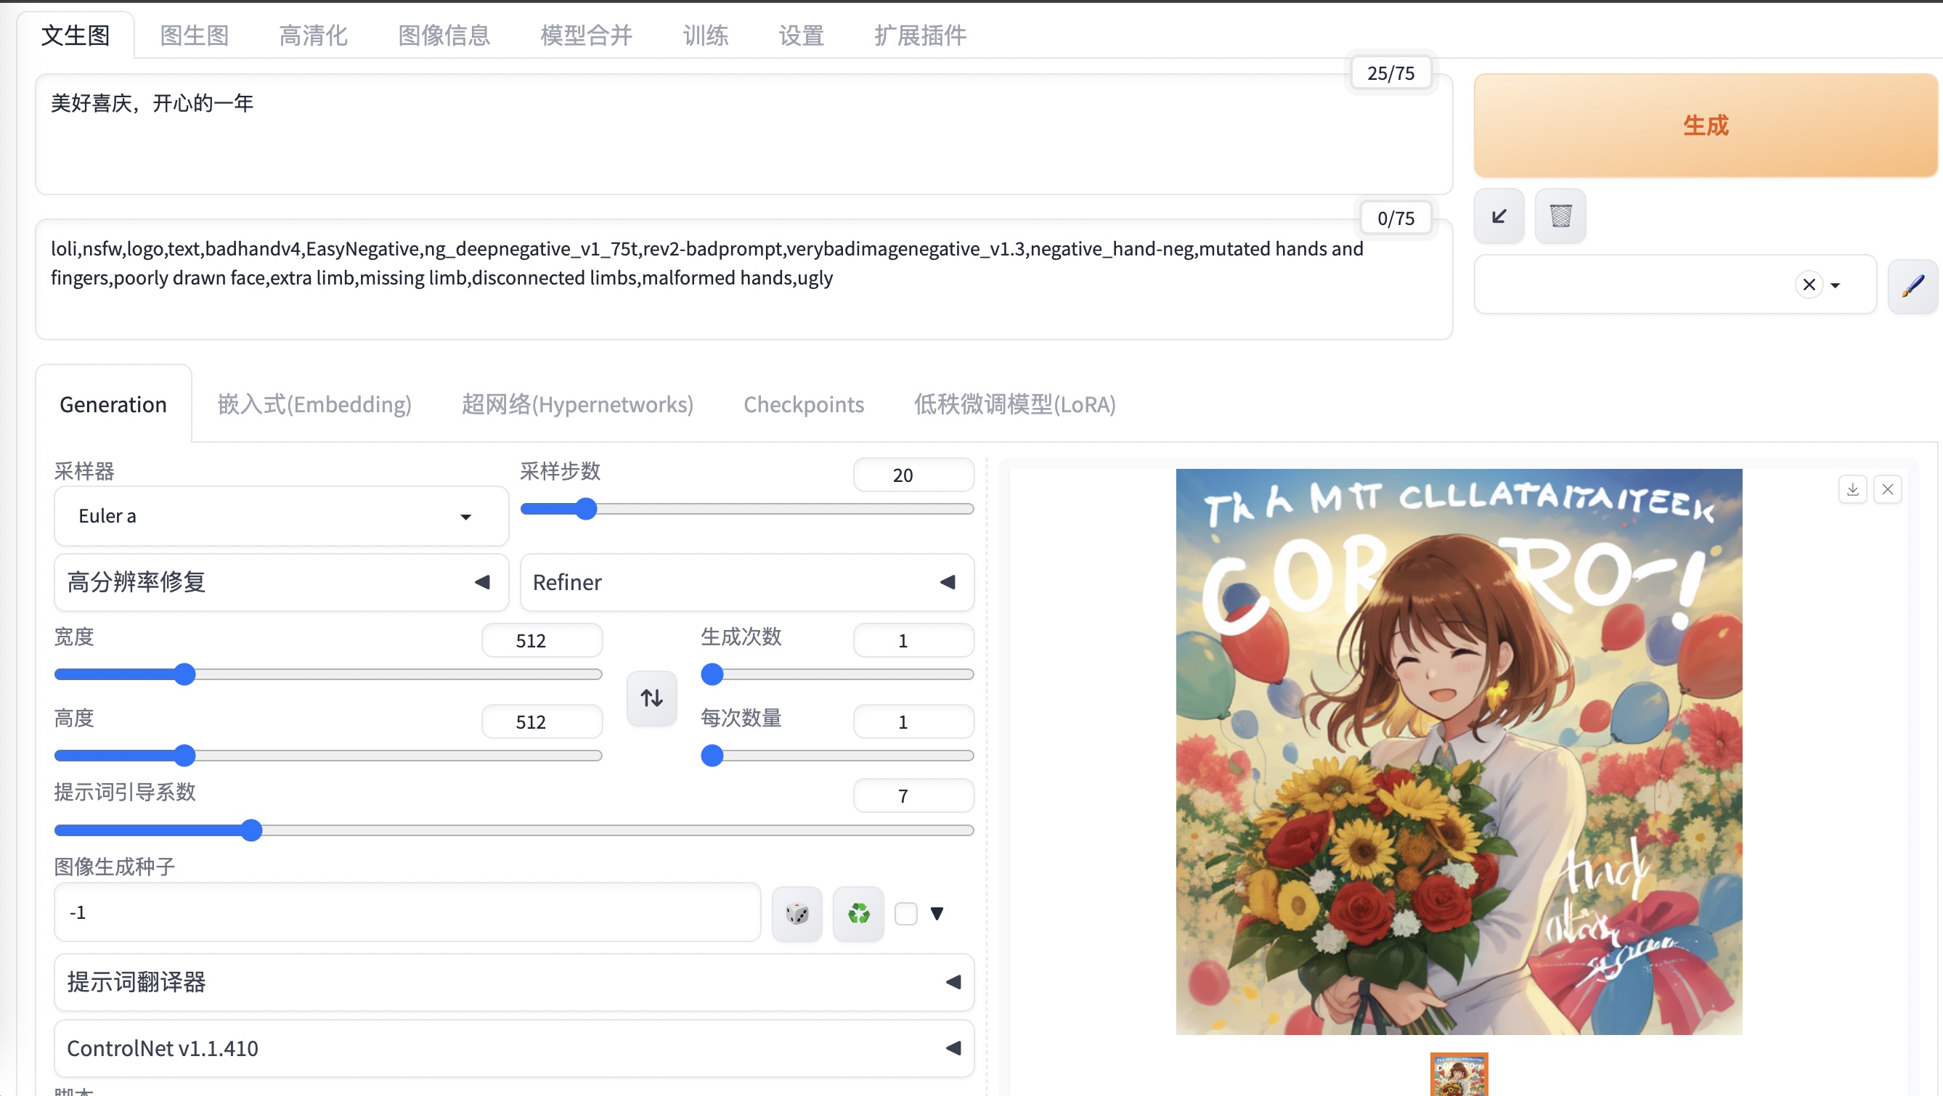Viewport: 1943px width, 1096px height.
Task: Click the 生成次数 value field
Action: (913, 641)
